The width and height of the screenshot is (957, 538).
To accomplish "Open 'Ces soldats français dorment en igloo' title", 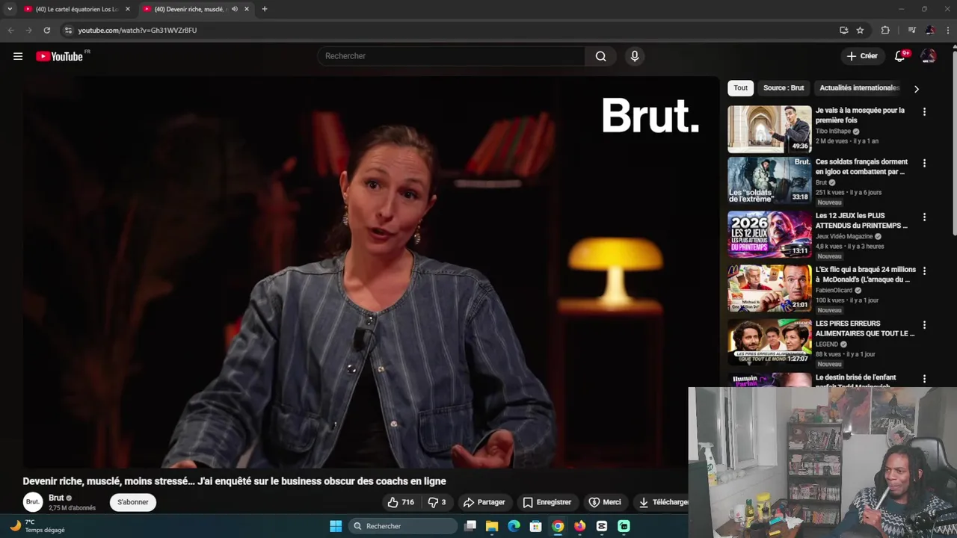I will [861, 167].
